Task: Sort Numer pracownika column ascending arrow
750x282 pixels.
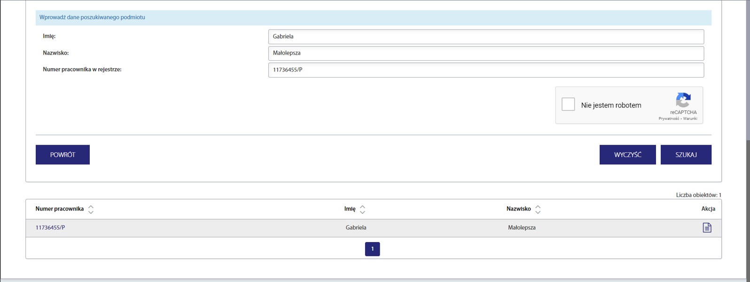Action: pyautogui.click(x=91, y=206)
